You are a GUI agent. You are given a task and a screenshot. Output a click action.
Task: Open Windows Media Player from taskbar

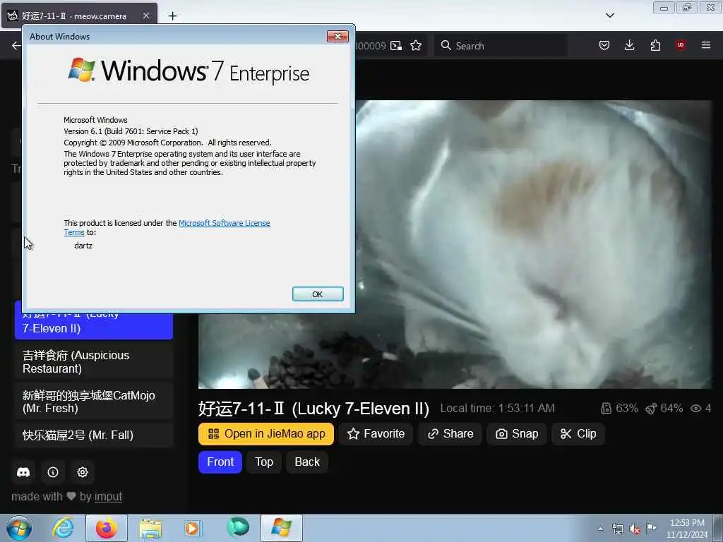pyautogui.click(x=192, y=529)
